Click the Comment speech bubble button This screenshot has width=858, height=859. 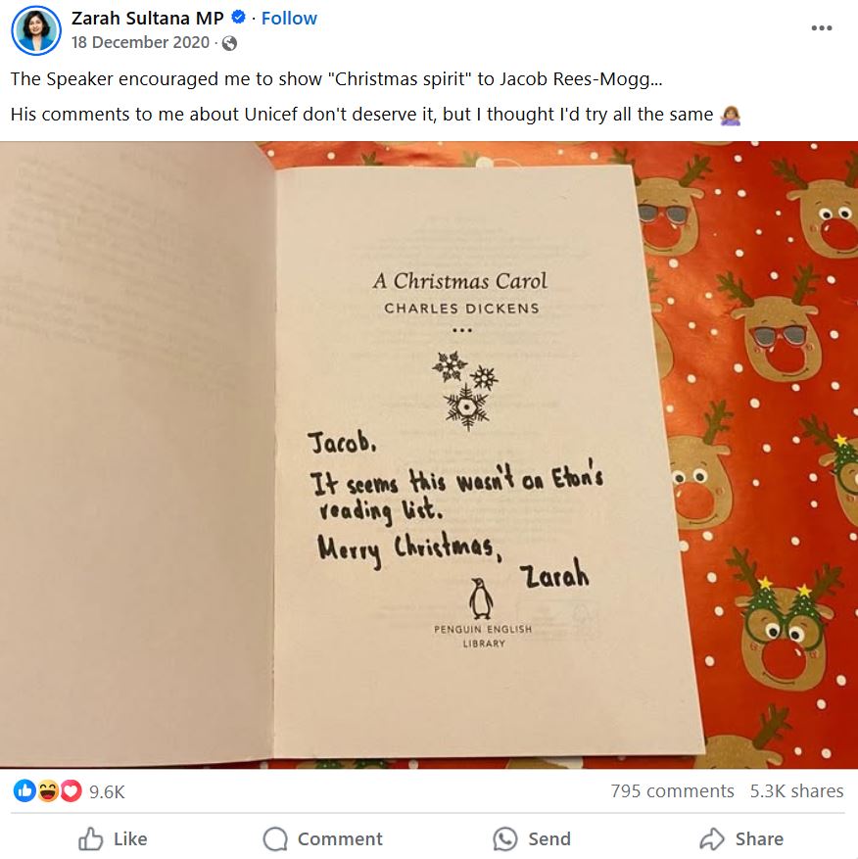pyautogui.click(x=322, y=838)
